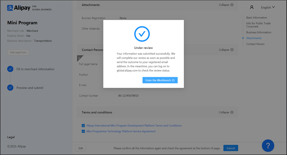Collapse the Contact Person section
Viewport: 287px width, 155px height.
click(x=226, y=50)
